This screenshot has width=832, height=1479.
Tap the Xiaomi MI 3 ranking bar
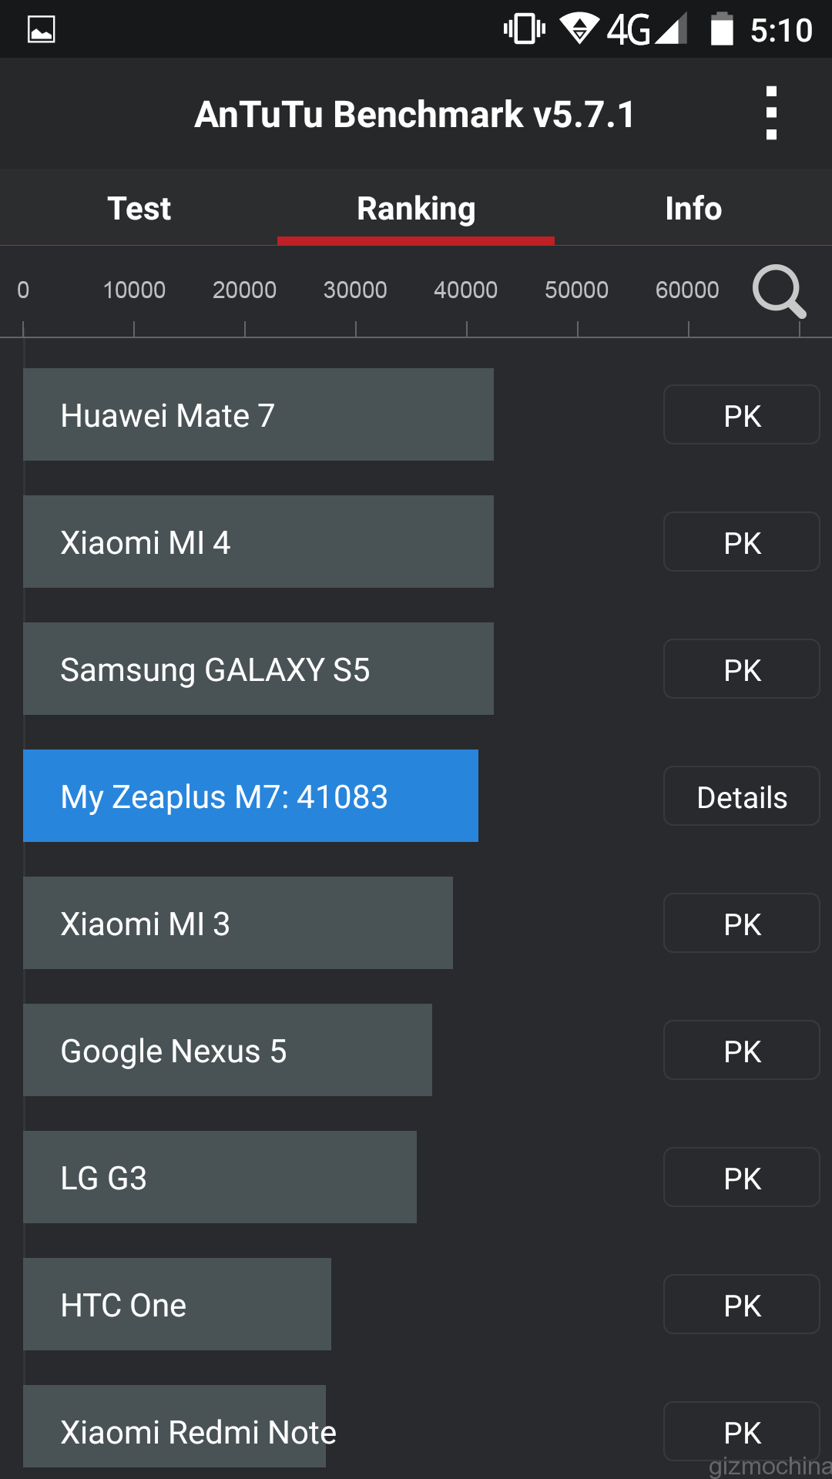(237, 924)
